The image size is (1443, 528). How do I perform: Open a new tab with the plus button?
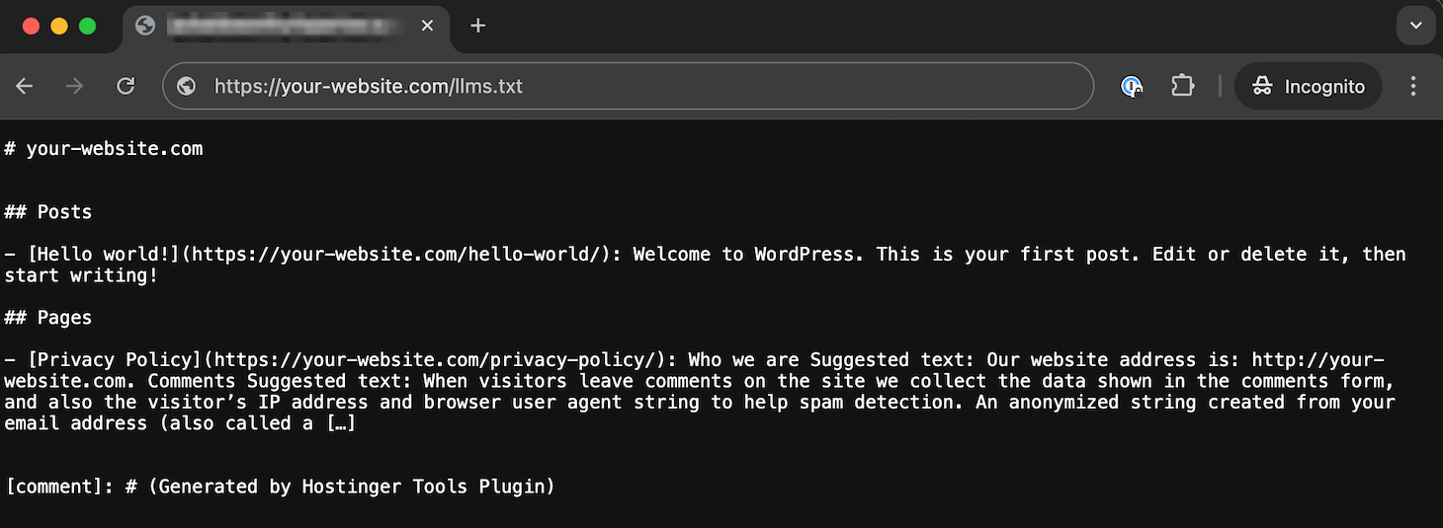click(x=478, y=26)
